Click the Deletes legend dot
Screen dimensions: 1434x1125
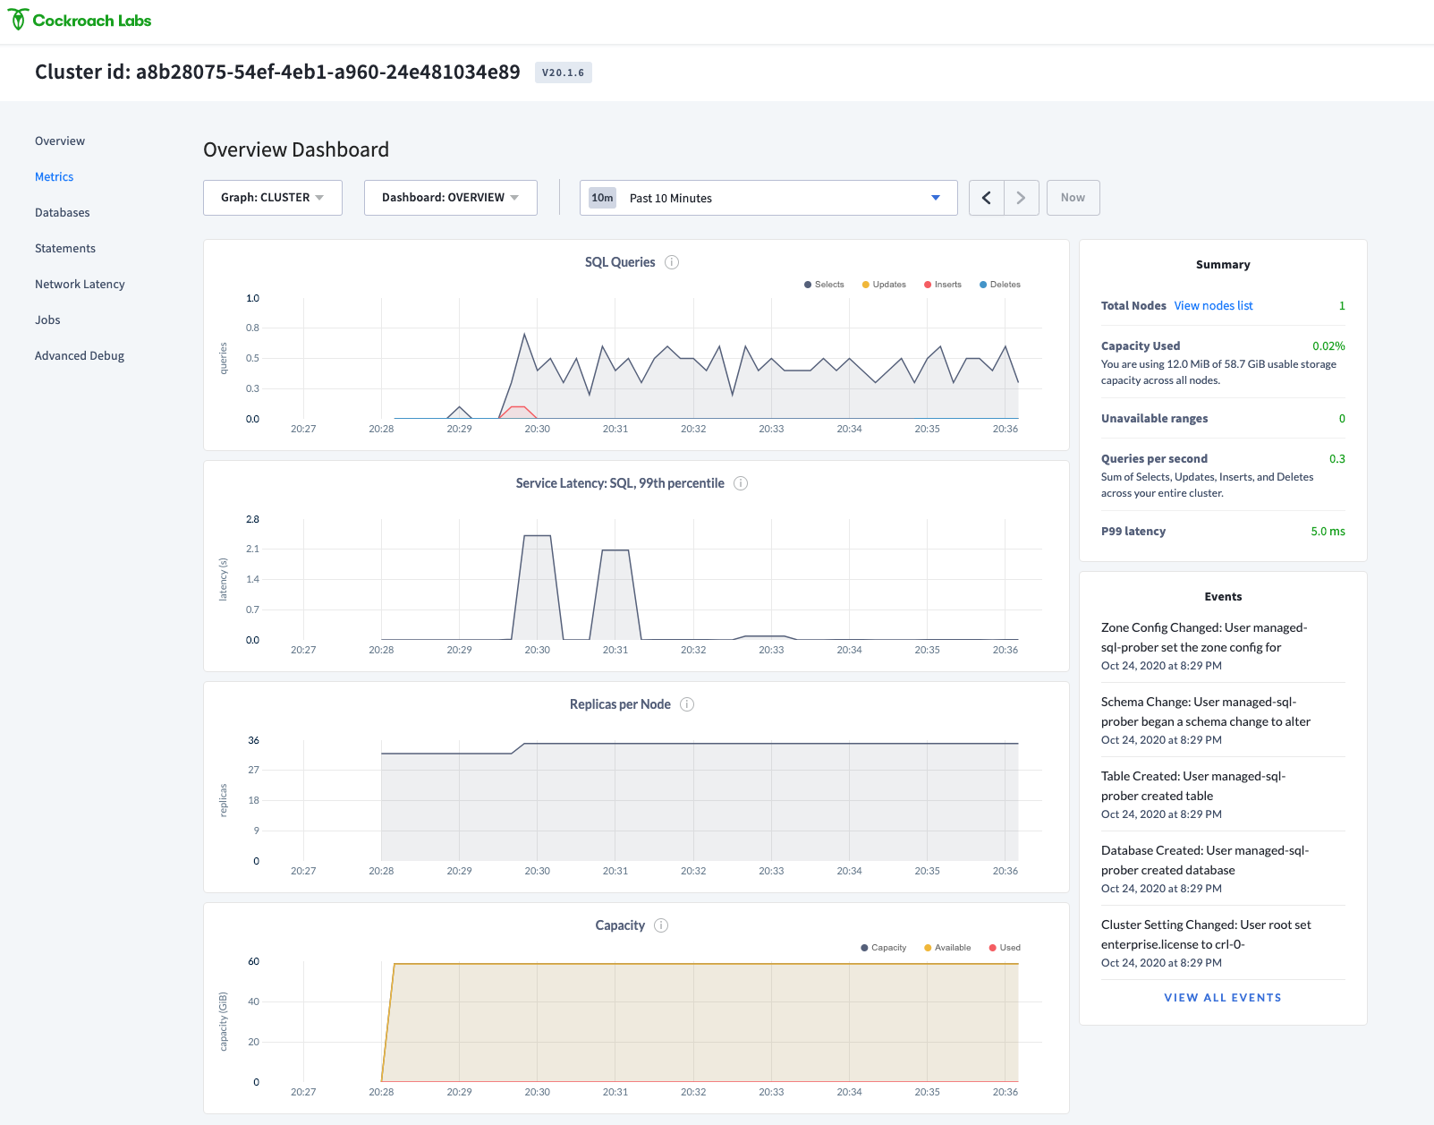[983, 285]
